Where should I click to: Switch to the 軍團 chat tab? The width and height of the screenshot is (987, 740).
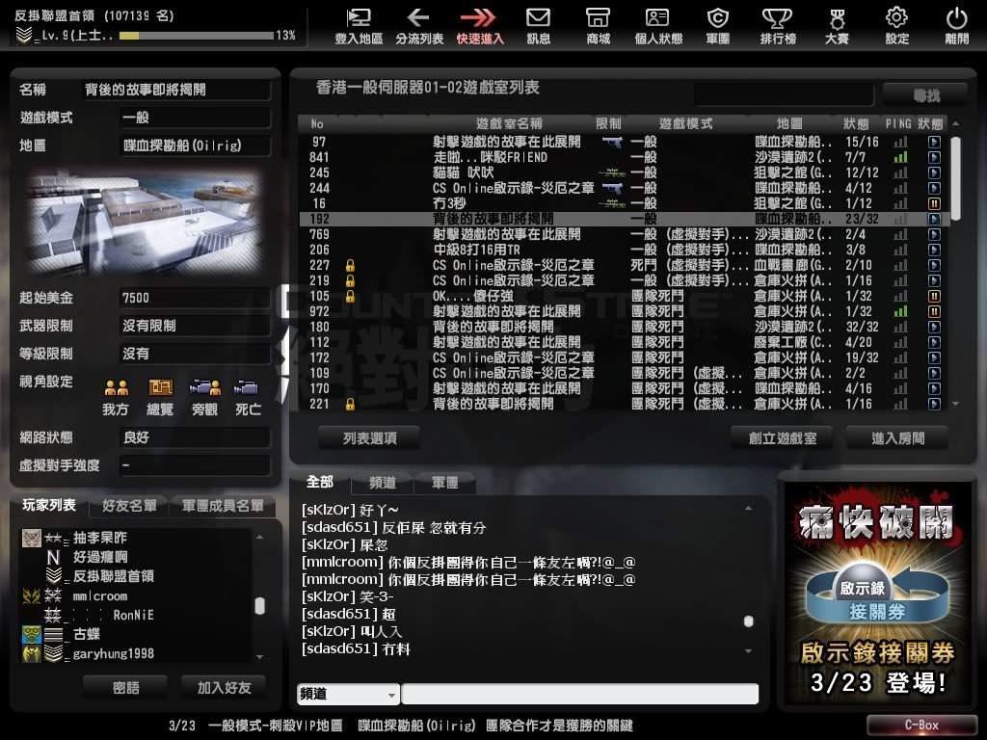point(444,483)
